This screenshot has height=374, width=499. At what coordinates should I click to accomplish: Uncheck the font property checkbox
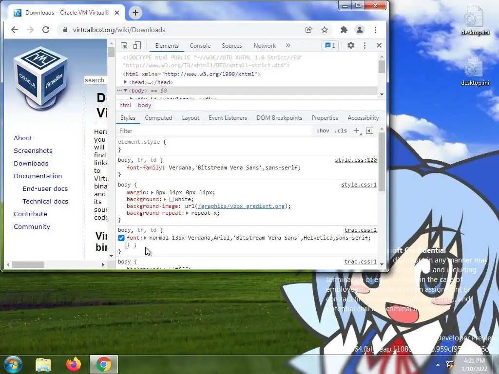coord(121,238)
